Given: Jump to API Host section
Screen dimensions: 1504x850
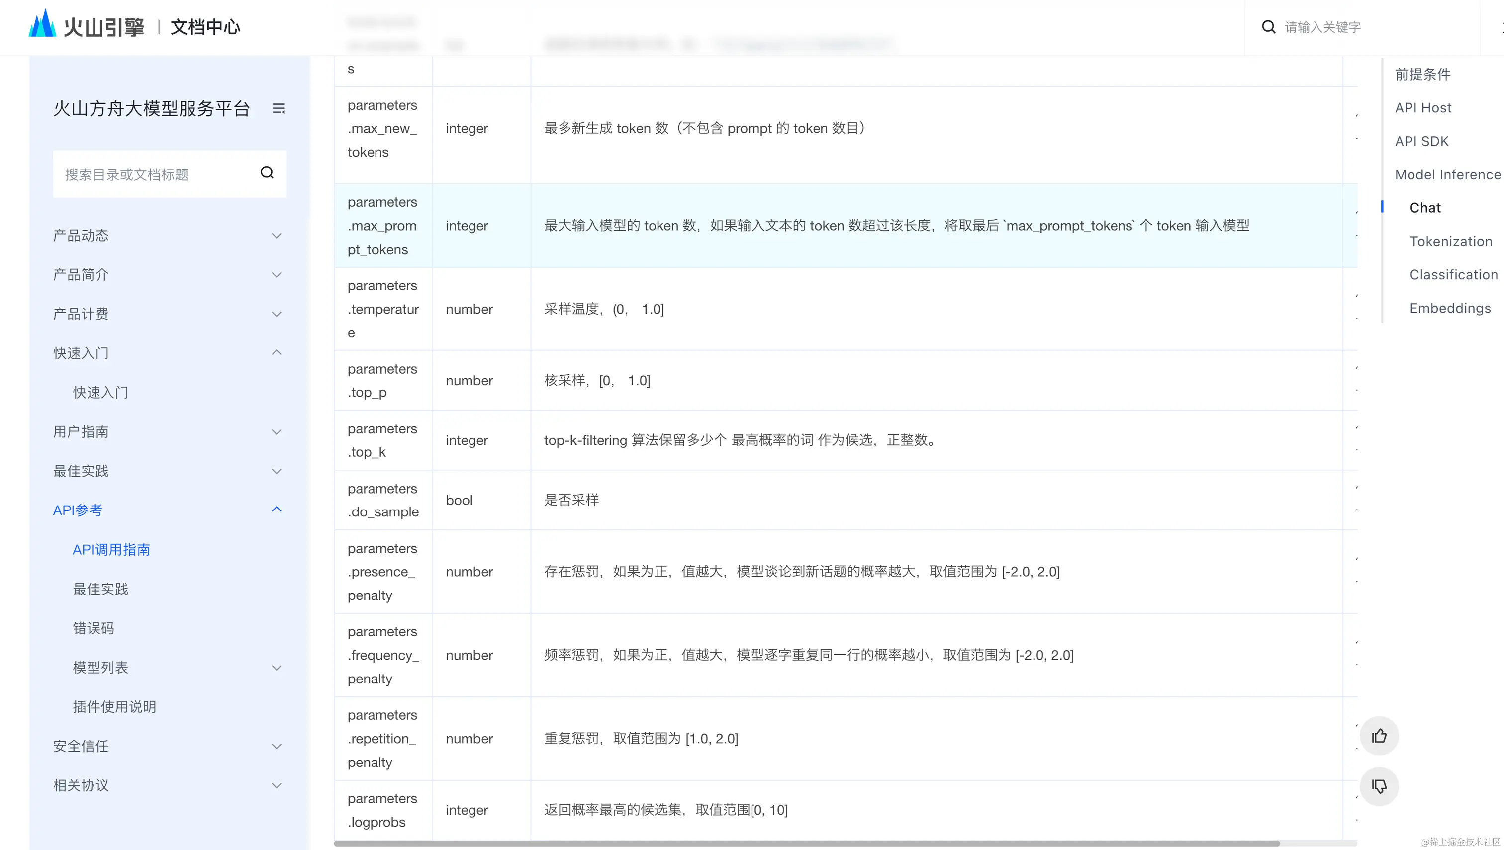Looking at the screenshot, I should pos(1423,108).
